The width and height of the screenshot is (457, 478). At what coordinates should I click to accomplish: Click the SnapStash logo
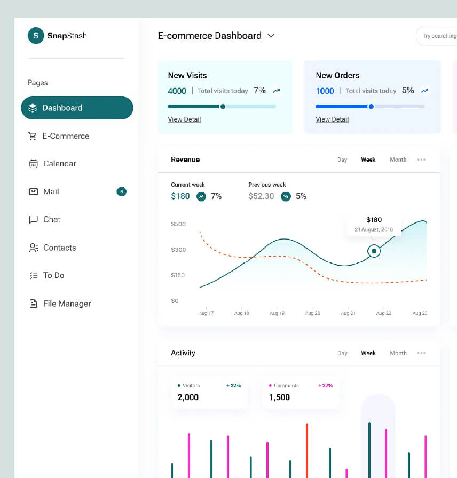coord(57,35)
